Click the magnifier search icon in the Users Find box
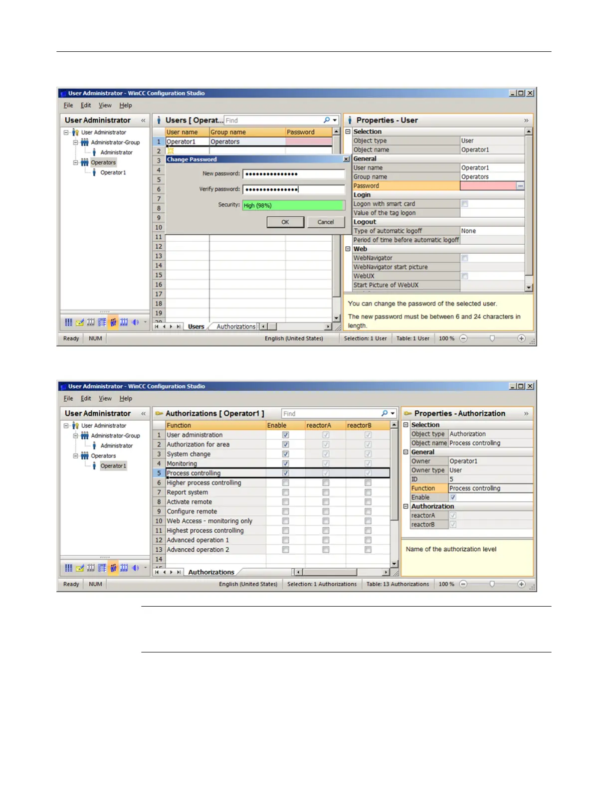This screenshot has height=791, width=594. coord(327,120)
